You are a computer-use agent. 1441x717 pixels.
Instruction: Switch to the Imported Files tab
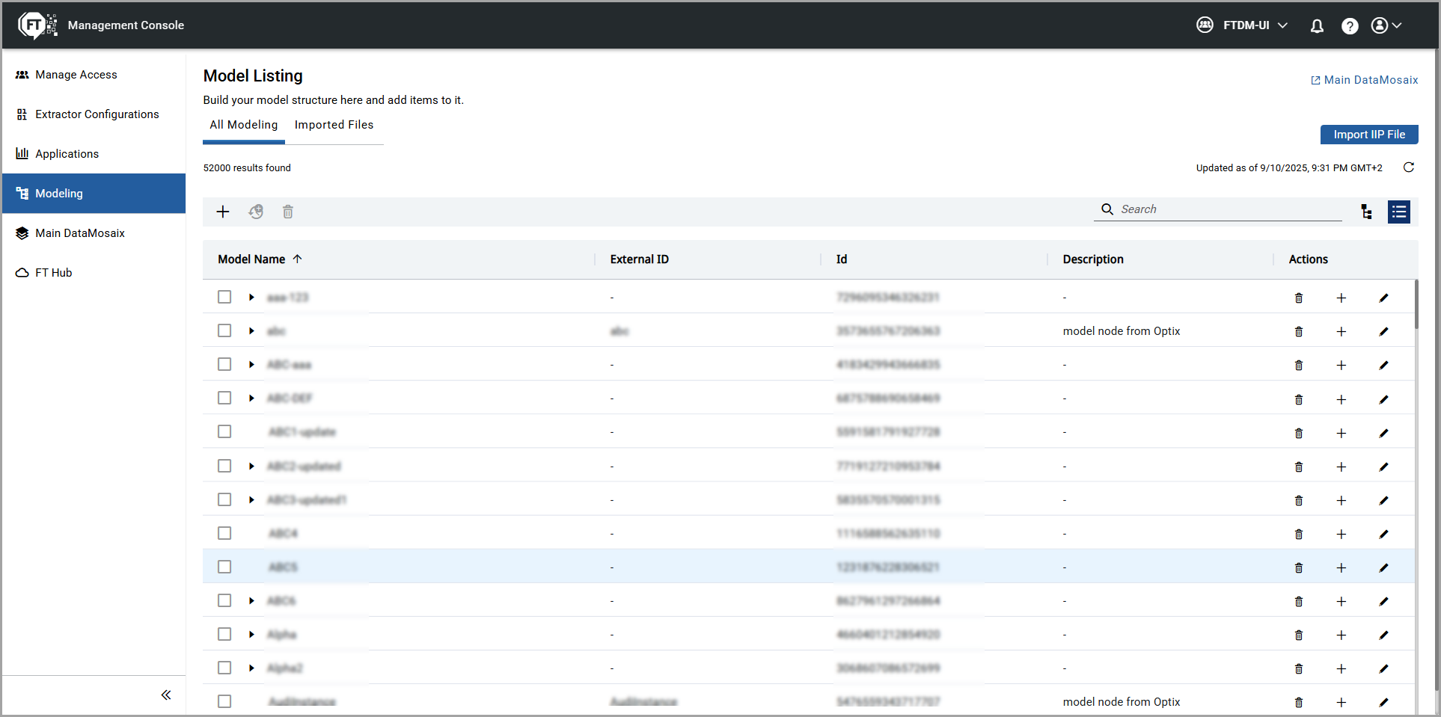pos(334,125)
